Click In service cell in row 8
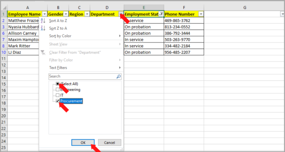Viewport: 285px width, 152px height. 144,46
